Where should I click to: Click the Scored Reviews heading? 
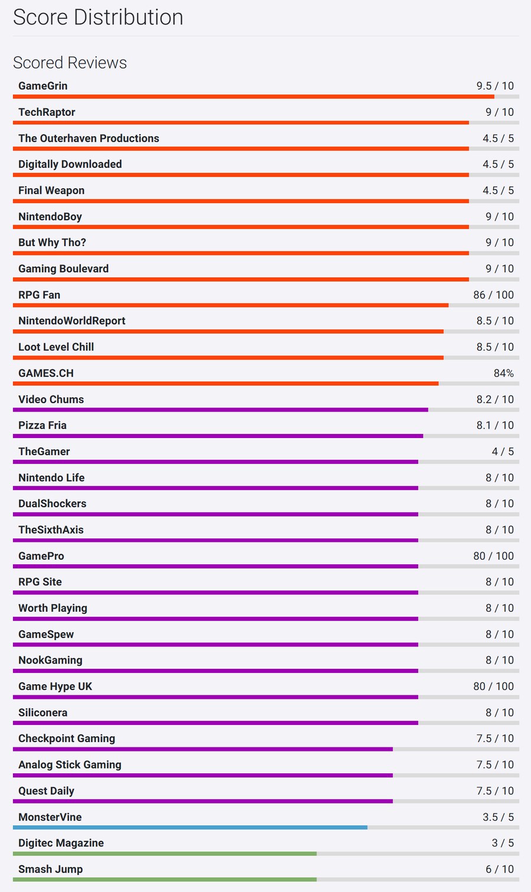70,63
